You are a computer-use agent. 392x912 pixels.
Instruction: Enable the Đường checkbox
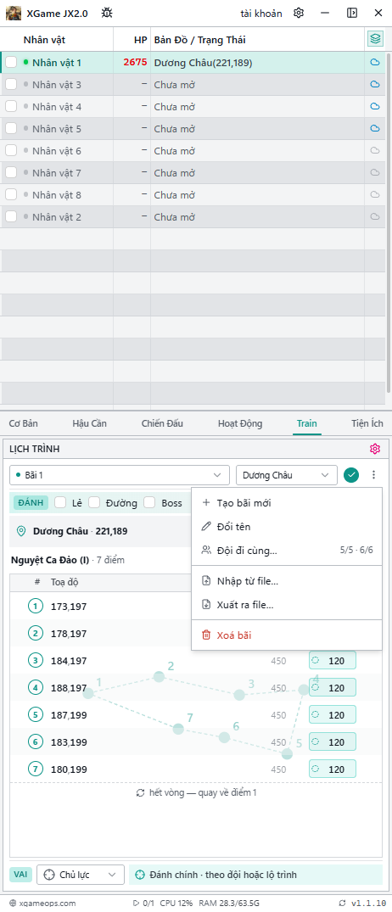point(95,502)
